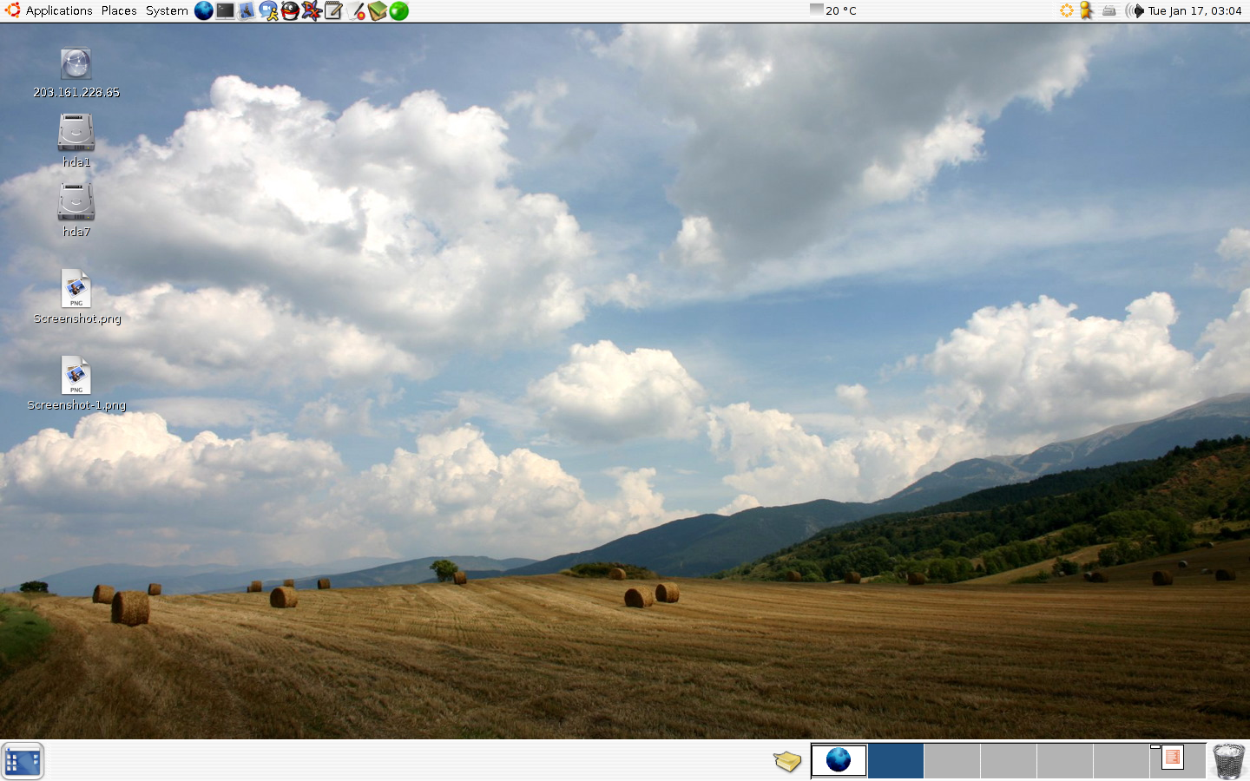Open the Places menu

(119, 10)
